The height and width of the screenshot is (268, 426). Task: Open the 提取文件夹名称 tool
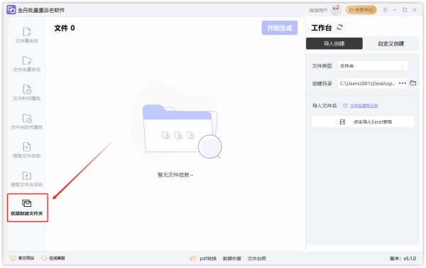tap(27, 179)
